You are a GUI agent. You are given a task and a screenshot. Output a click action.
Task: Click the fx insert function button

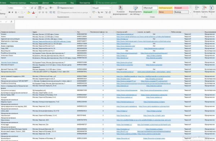(12, 22)
